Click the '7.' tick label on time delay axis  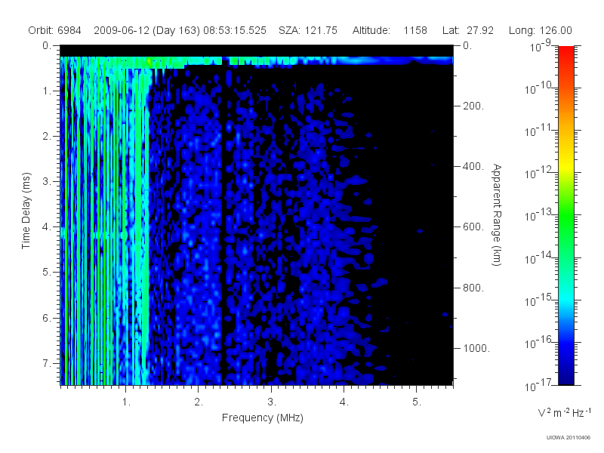click(47, 363)
